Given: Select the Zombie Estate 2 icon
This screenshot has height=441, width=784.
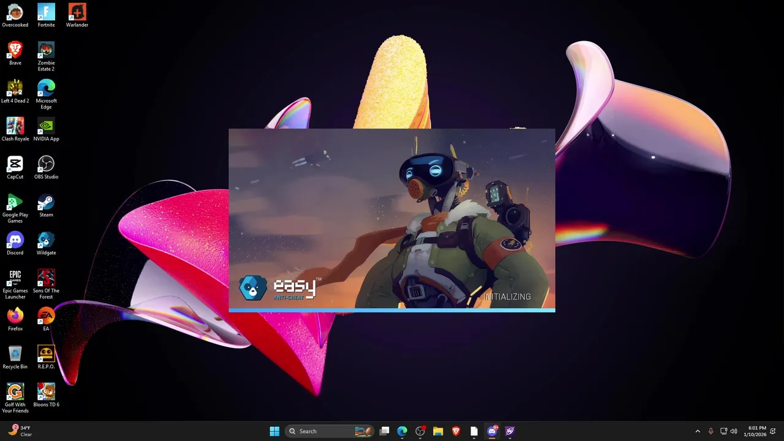Looking at the screenshot, I should click(x=46, y=56).
